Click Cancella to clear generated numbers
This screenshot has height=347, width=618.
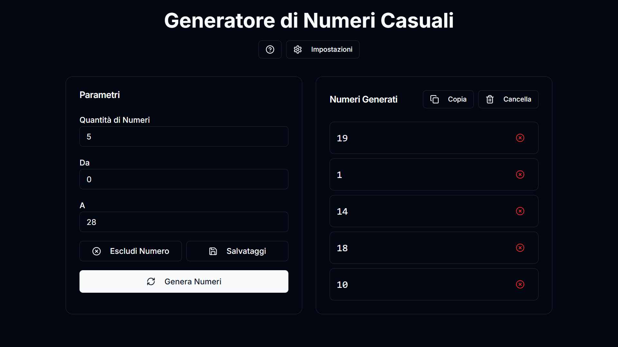tap(508, 99)
